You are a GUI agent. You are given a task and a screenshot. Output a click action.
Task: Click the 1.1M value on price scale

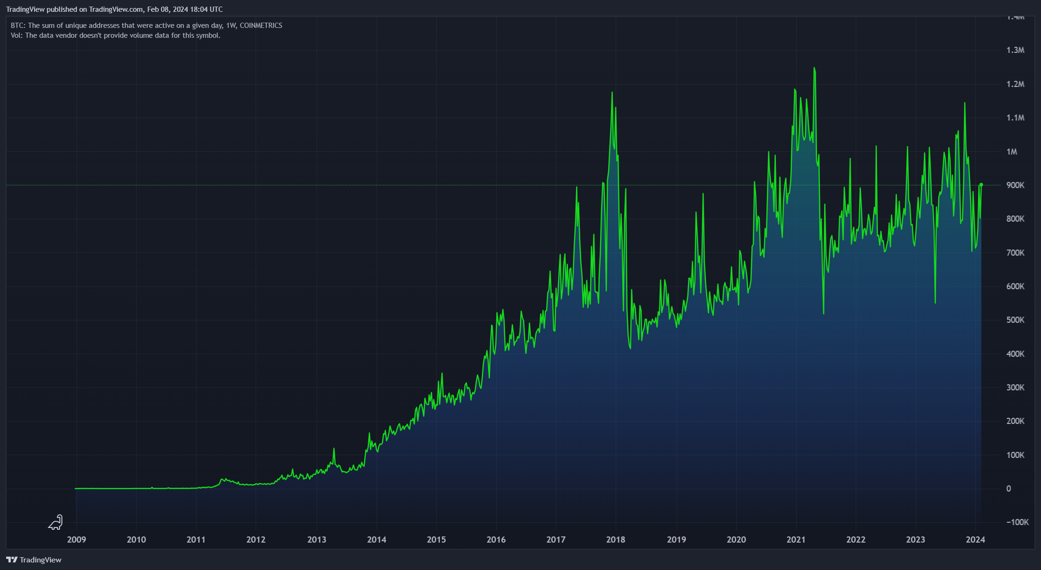(x=1015, y=118)
